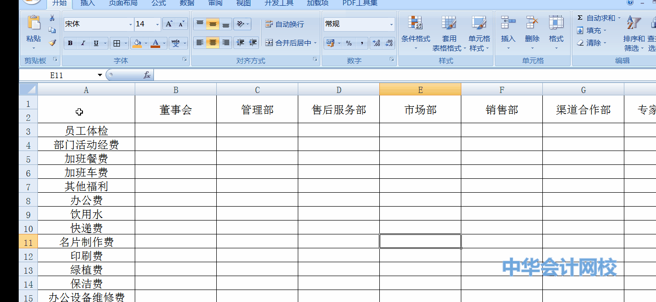Open Format as Table (套用表格格式)
Screen dimensions: 656x302
point(449,33)
